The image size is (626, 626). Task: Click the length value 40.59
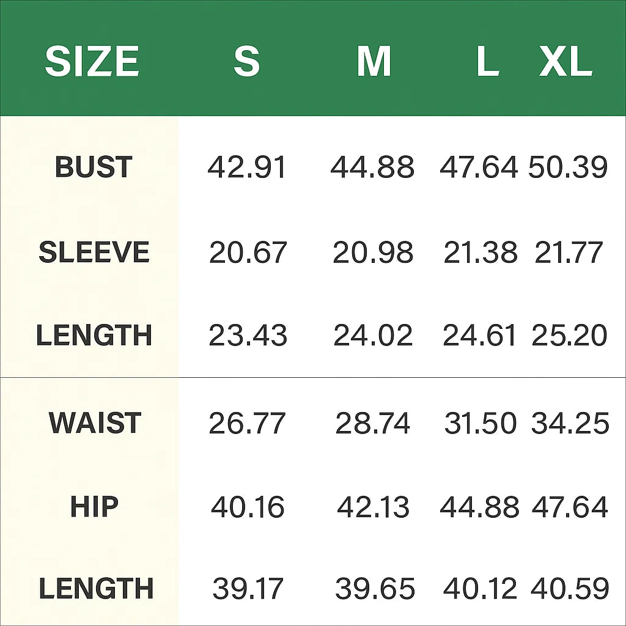coord(570,589)
